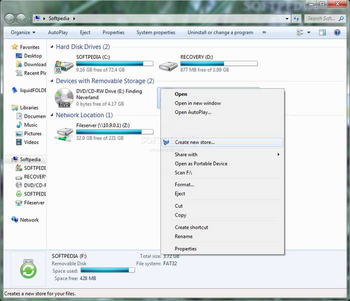Click the Documents icon in sidebar
Screen dimensions: 350x301
tap(19, 116)
